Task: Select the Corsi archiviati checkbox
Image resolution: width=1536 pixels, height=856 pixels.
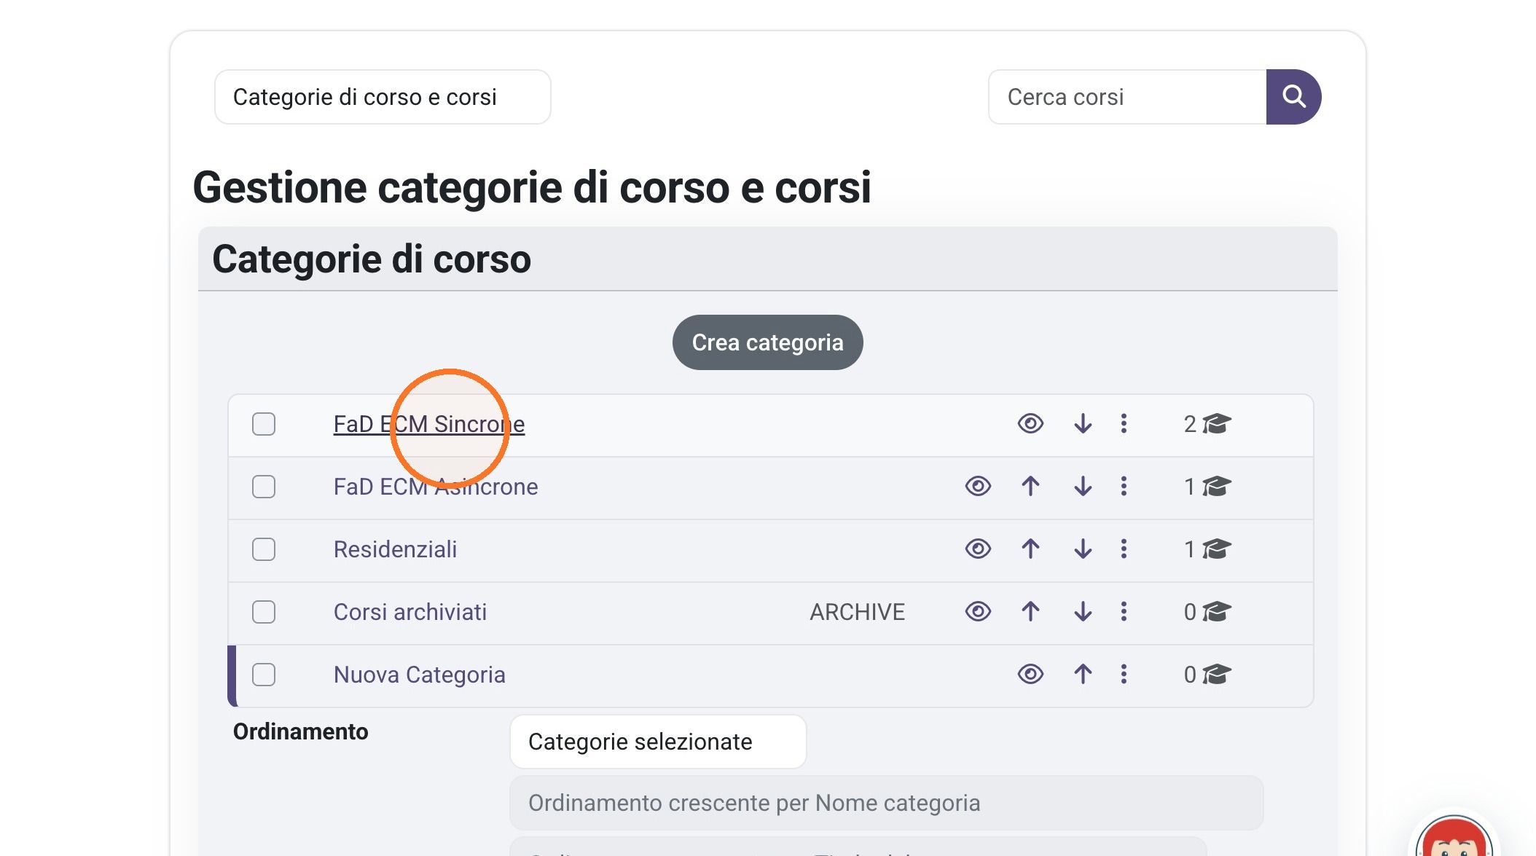Action: (x=264, y=612)
